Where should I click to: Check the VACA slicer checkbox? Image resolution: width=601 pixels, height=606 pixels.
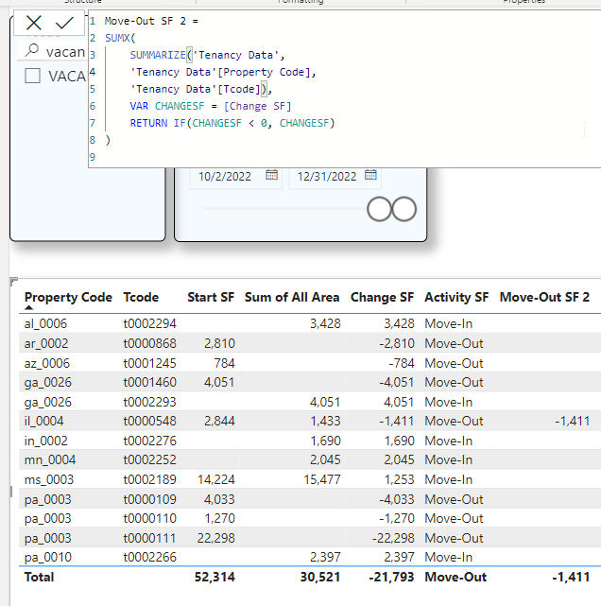coord(32,76)
